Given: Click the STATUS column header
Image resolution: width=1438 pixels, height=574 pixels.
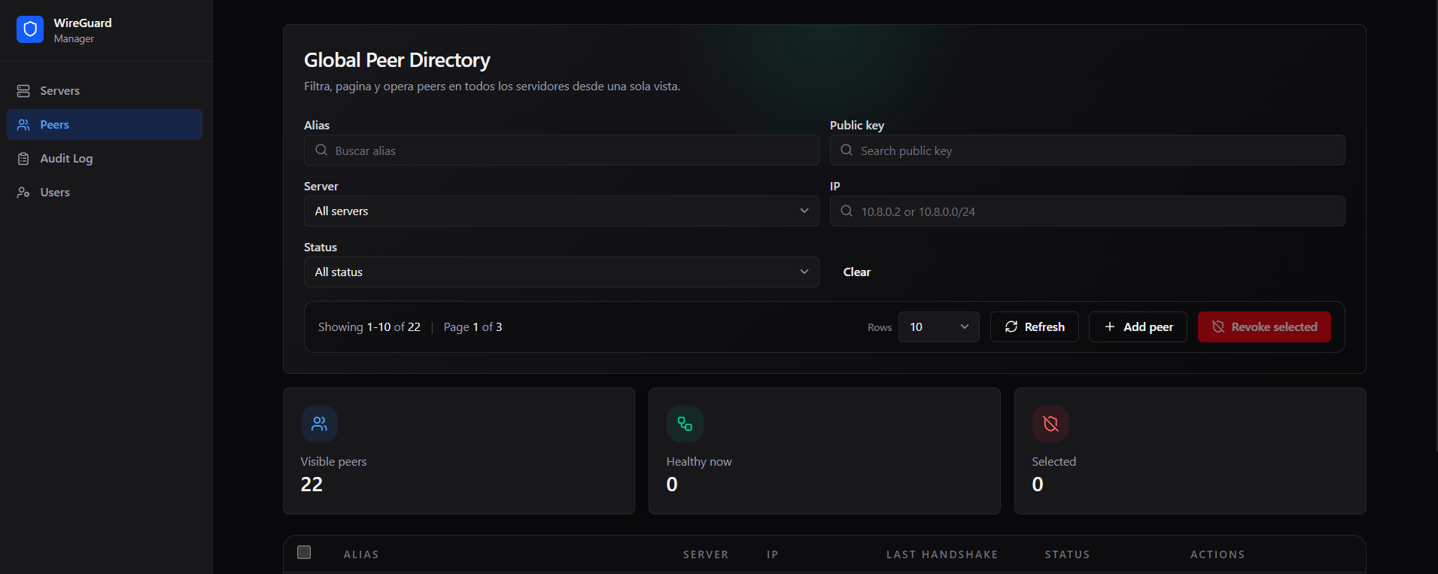Looking at the screenshot, I should pyautogui.click(x=1067, y=554).
